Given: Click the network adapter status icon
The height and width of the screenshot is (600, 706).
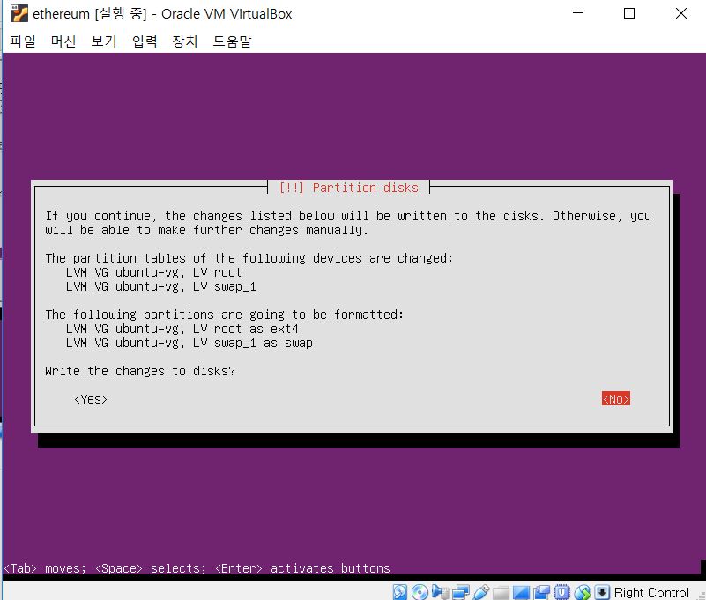Looking at the screenshot, I should point(461,592).
